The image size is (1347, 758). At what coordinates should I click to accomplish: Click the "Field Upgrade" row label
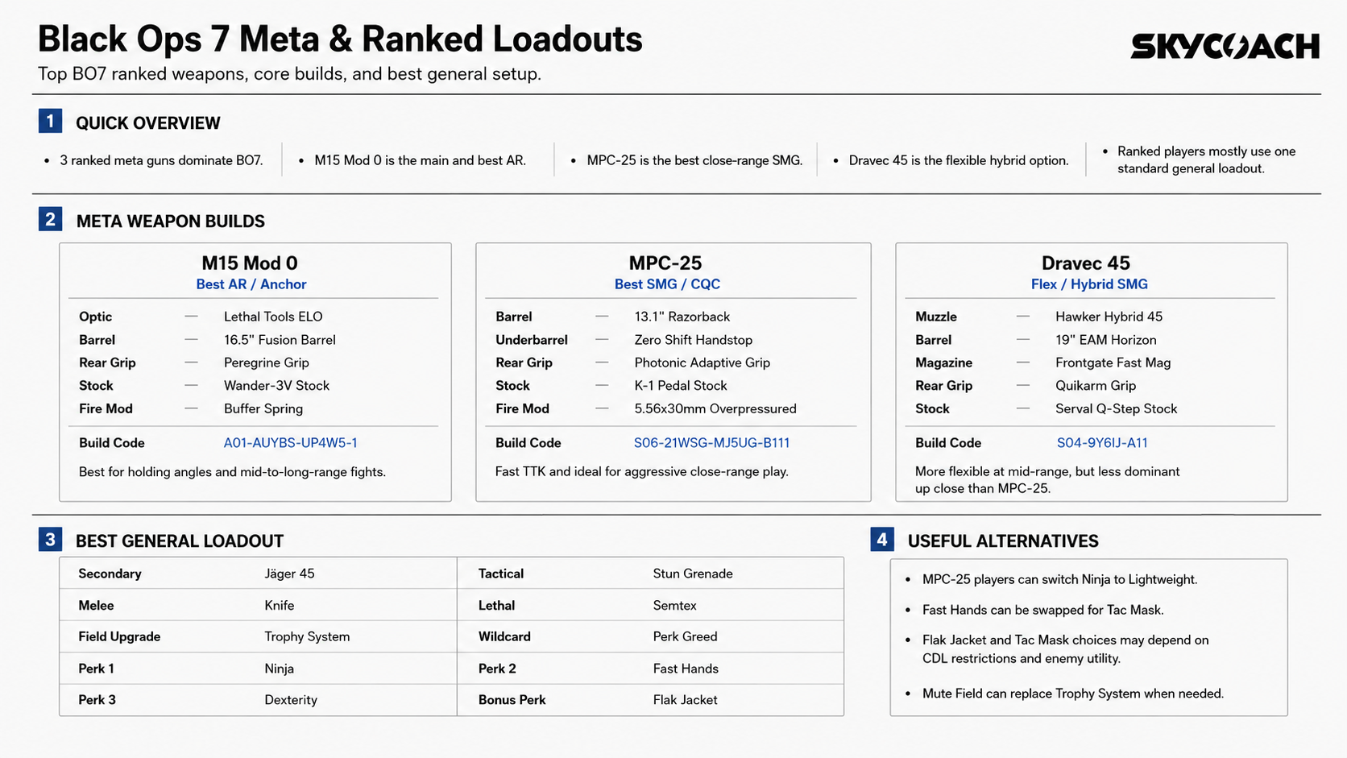pyautogui.click(x=119, y=636)
